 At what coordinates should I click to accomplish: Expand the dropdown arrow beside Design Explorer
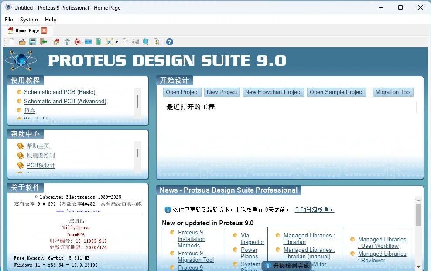(x=117, y=42)
